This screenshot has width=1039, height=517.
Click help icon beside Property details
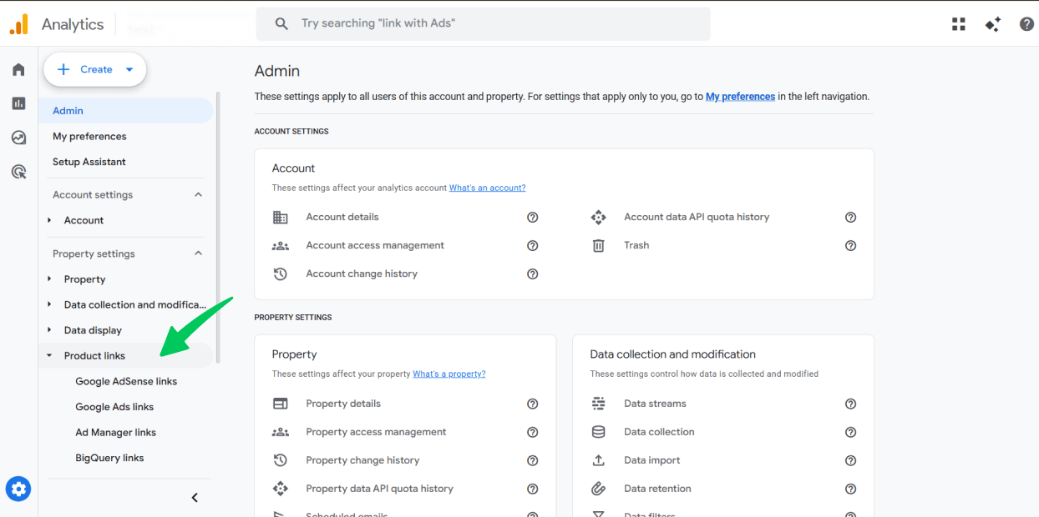pyautogui.click(x=533, y=404)
